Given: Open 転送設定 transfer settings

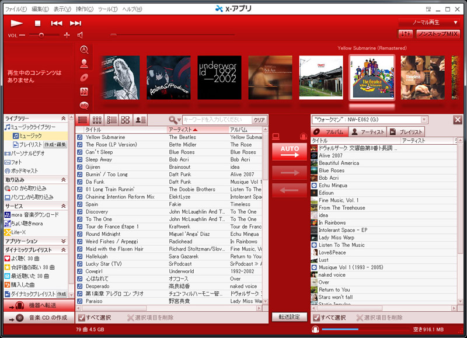Looking at the screenshot, I should tap(290, 317).
